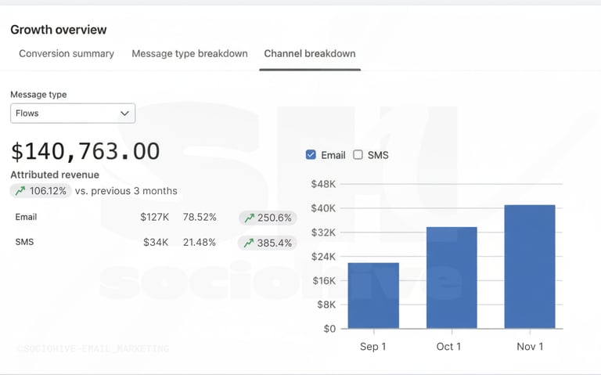The width and height of the screenshot is (601, 375).
Task: Uncheck the Email checkbox in chart legend
Action: [311, 155]
